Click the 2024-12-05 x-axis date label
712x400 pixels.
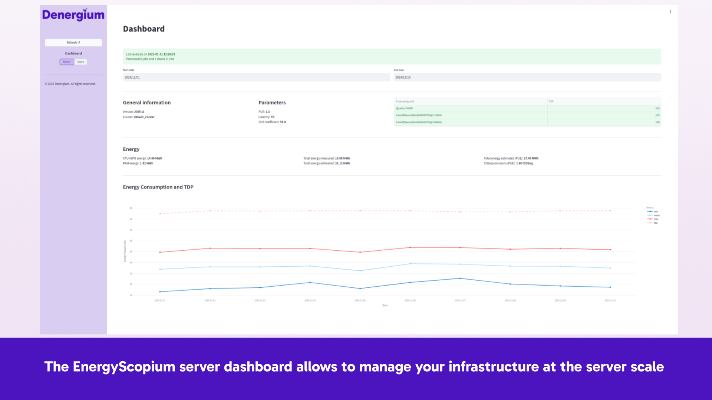[x=360, y=300]
